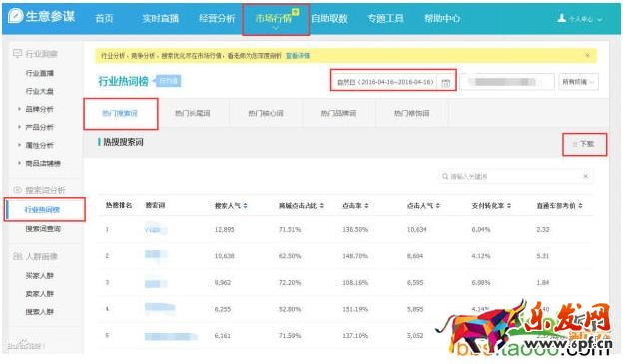Click the keyword search input field

tap(516, 176)
